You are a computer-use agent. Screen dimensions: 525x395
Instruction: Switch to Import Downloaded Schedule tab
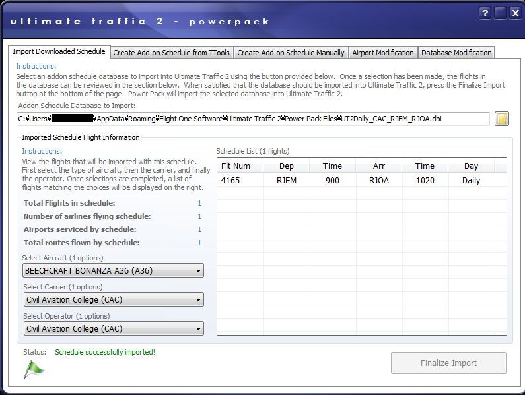(59, 51)
